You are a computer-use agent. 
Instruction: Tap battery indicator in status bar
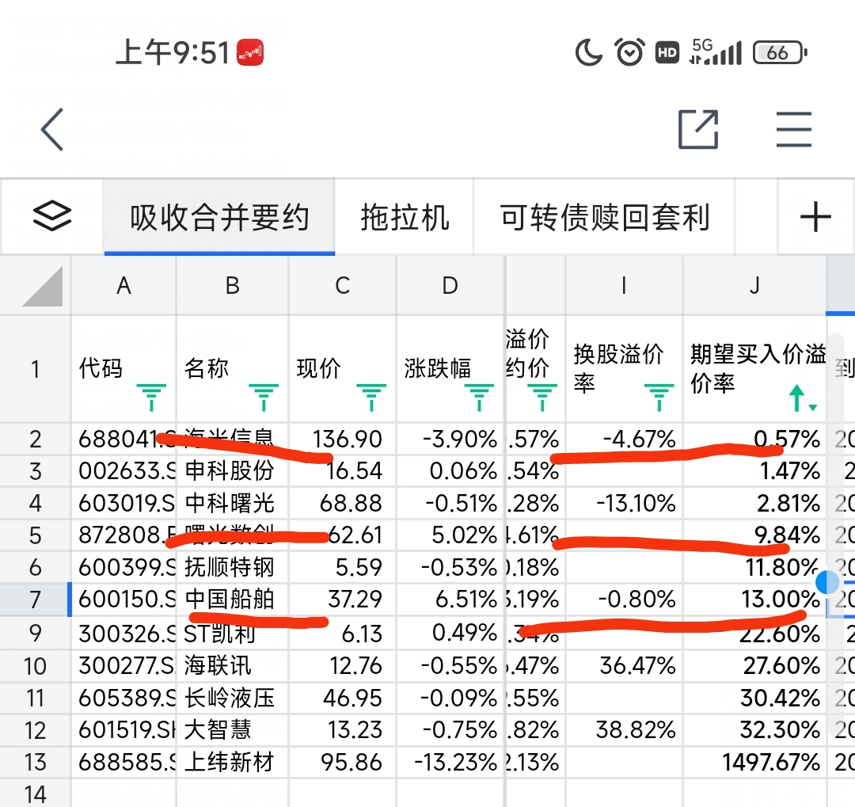click(780, 53)
